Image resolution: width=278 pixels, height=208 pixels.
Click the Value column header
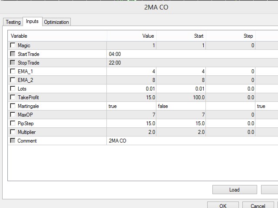(132, 36)
